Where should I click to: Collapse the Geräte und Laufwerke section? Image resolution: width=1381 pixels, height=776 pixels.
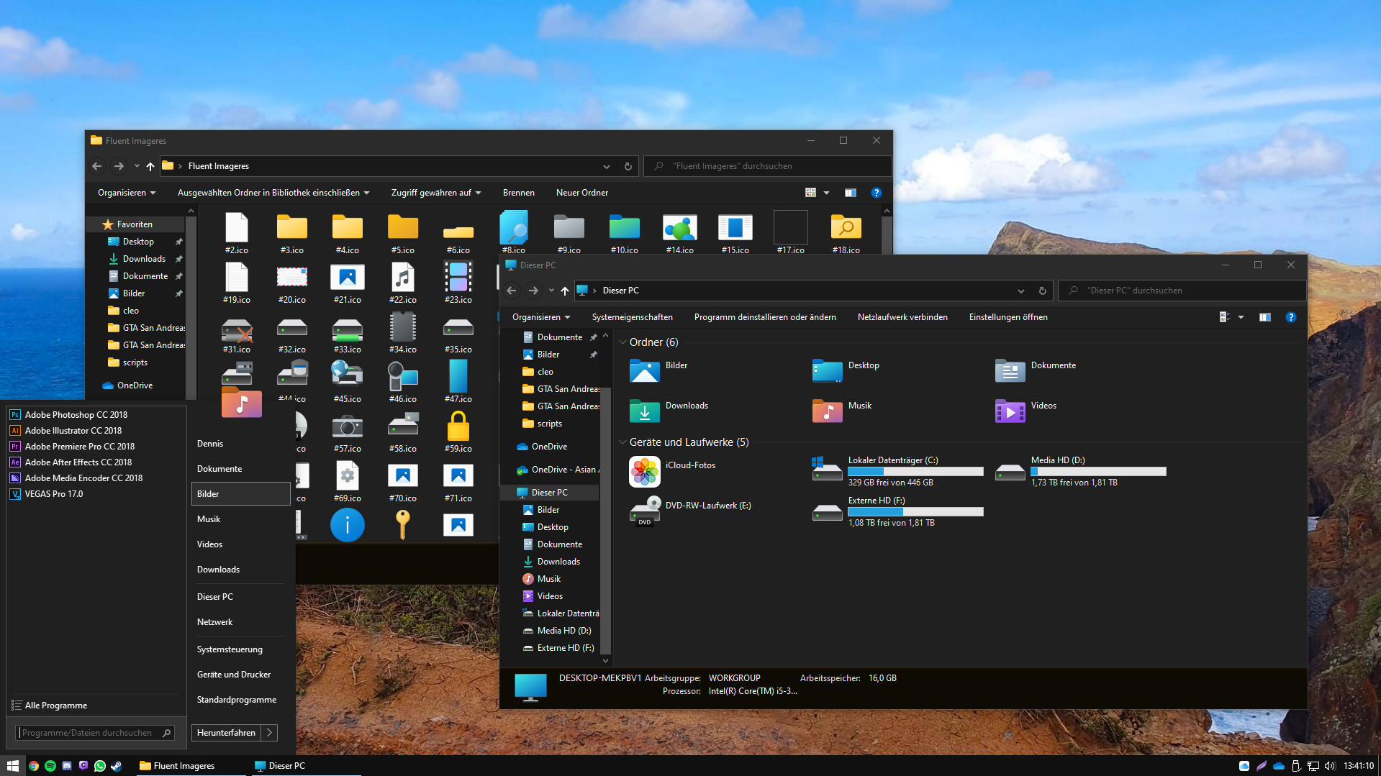622,442
